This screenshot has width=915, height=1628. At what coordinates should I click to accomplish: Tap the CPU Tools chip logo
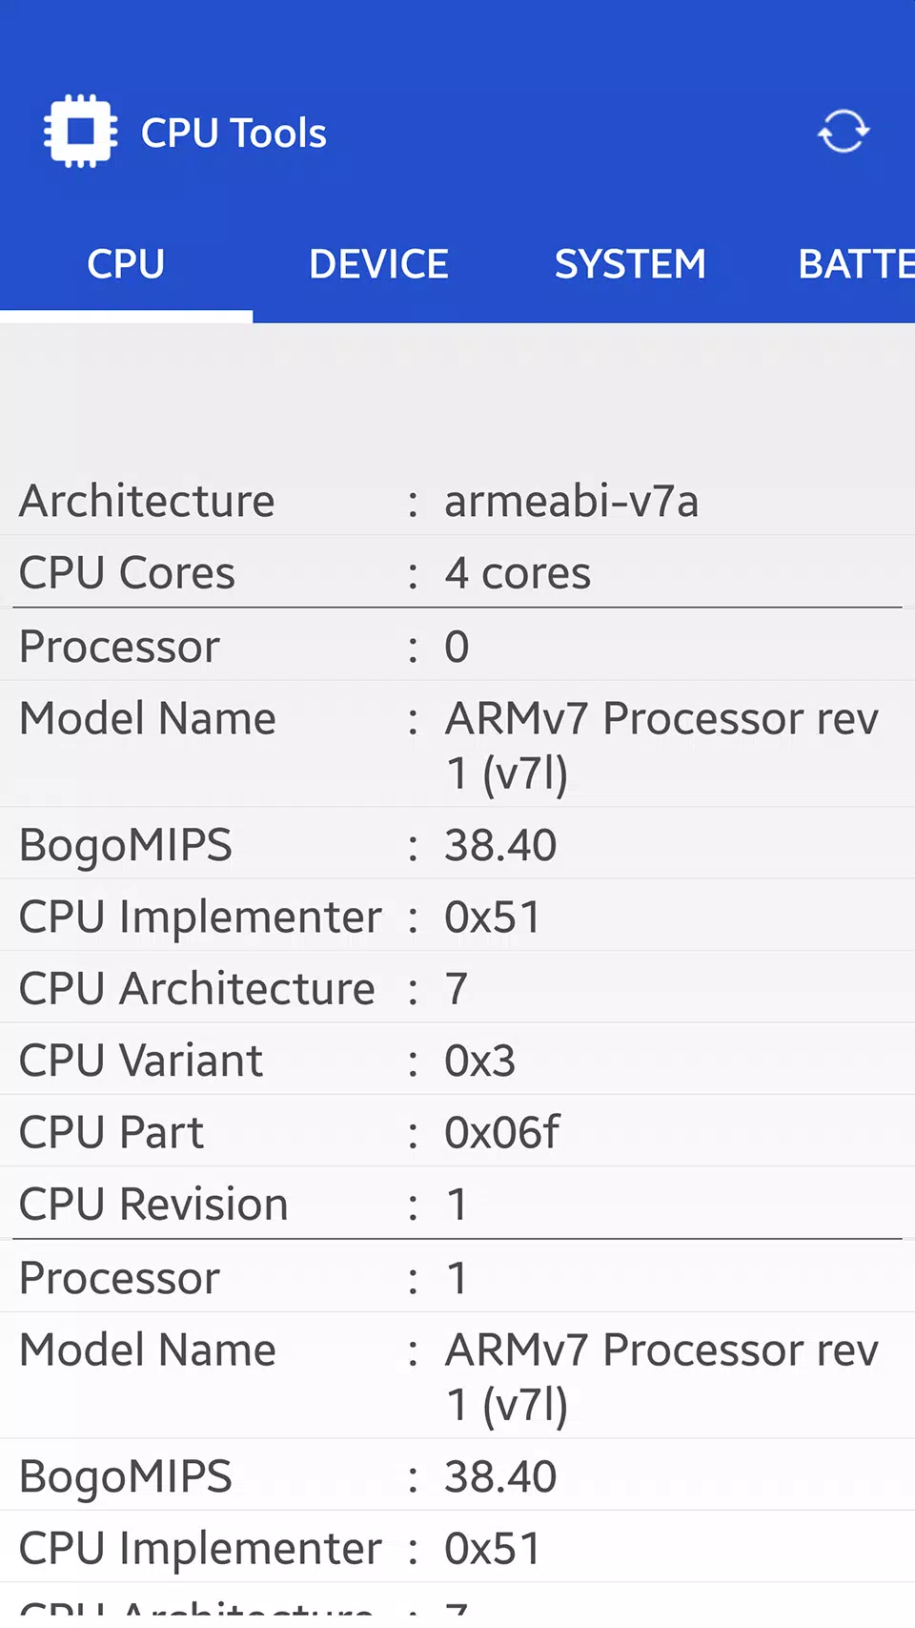(x=81, y=132)
